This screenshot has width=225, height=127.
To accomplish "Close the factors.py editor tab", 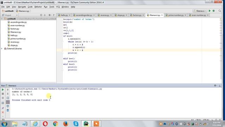I will pos(143,15).
